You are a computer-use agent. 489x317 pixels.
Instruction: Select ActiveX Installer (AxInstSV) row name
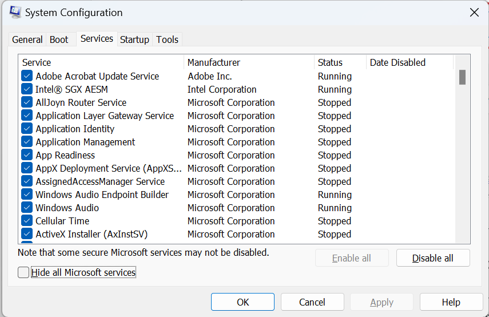92,234
